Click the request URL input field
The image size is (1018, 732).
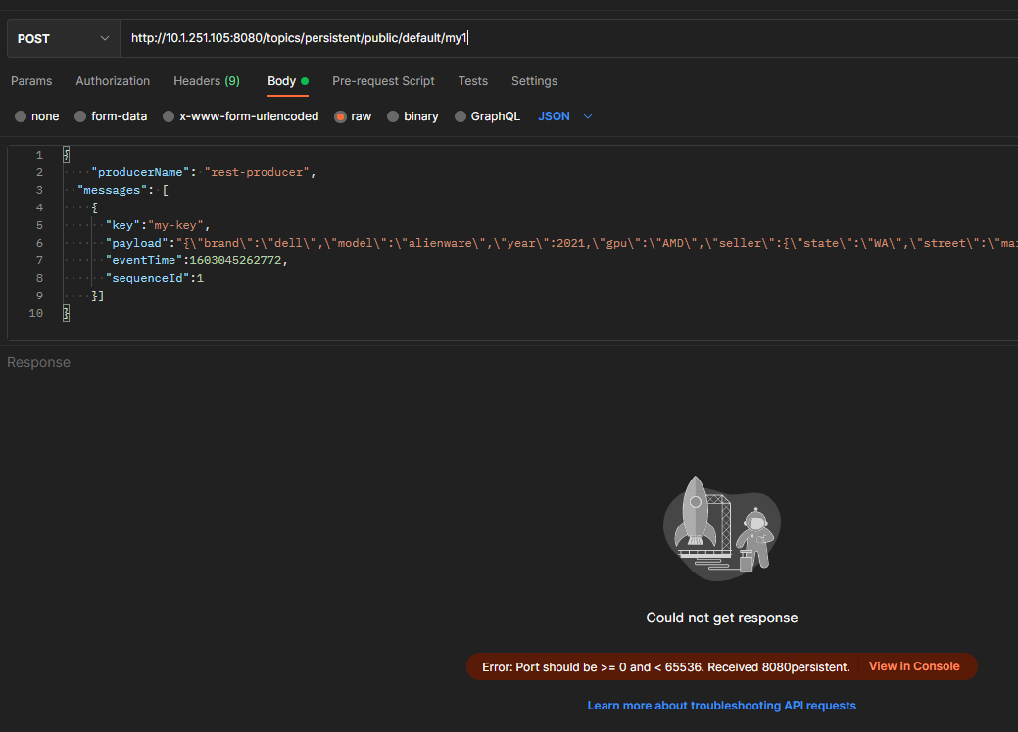[x=568, y=38]
